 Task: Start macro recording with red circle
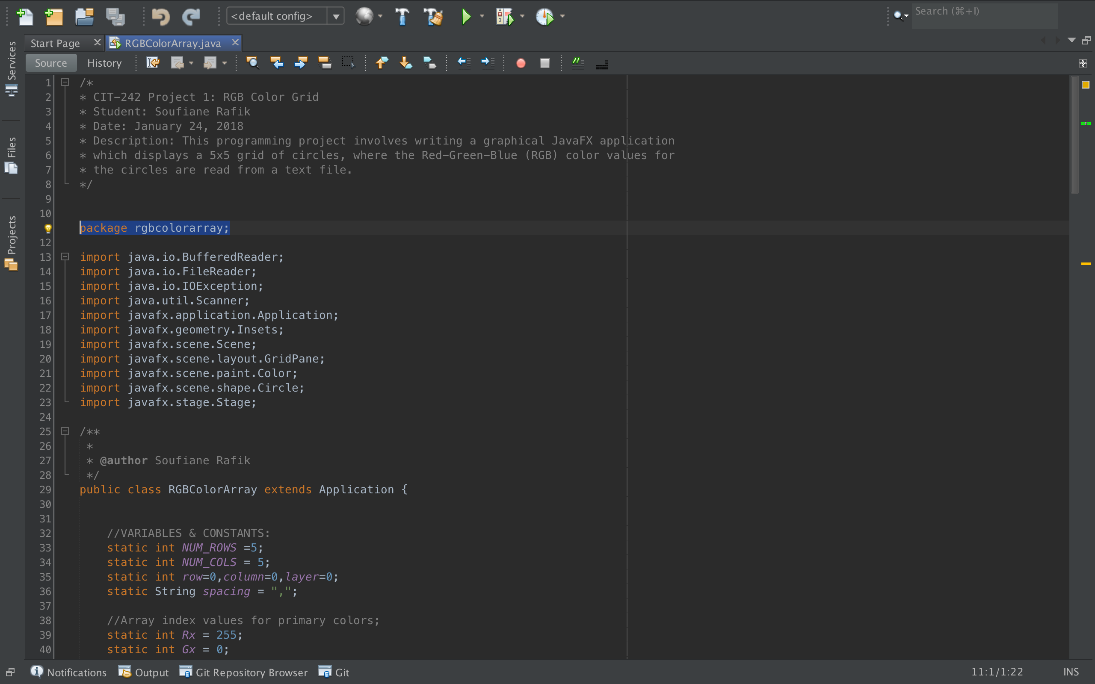tap(521, 63)
